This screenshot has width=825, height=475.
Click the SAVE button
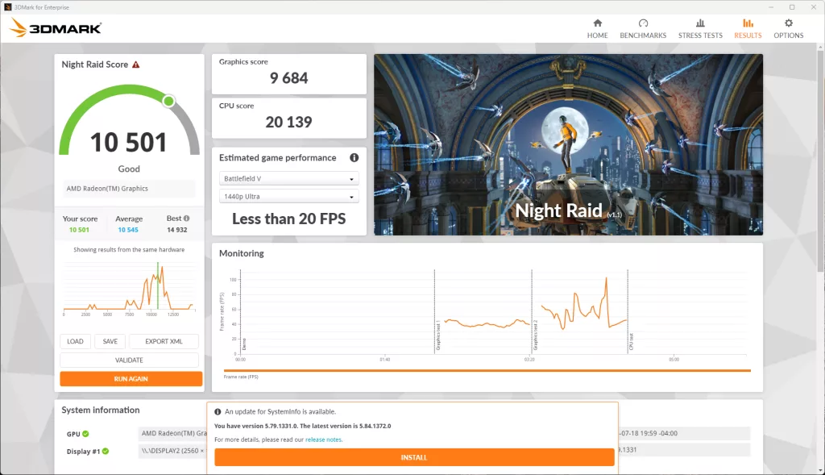(110, 341)
